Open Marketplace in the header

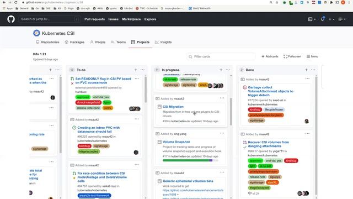[131, 19]
